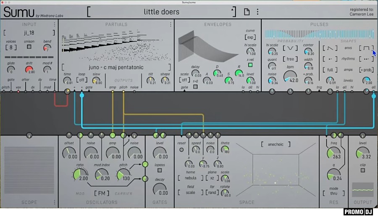
Task: Select the square-wave envs shape on right
Action: point(366,48)
